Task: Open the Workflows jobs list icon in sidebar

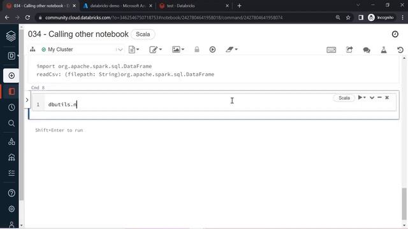Action: pos(11,173)
